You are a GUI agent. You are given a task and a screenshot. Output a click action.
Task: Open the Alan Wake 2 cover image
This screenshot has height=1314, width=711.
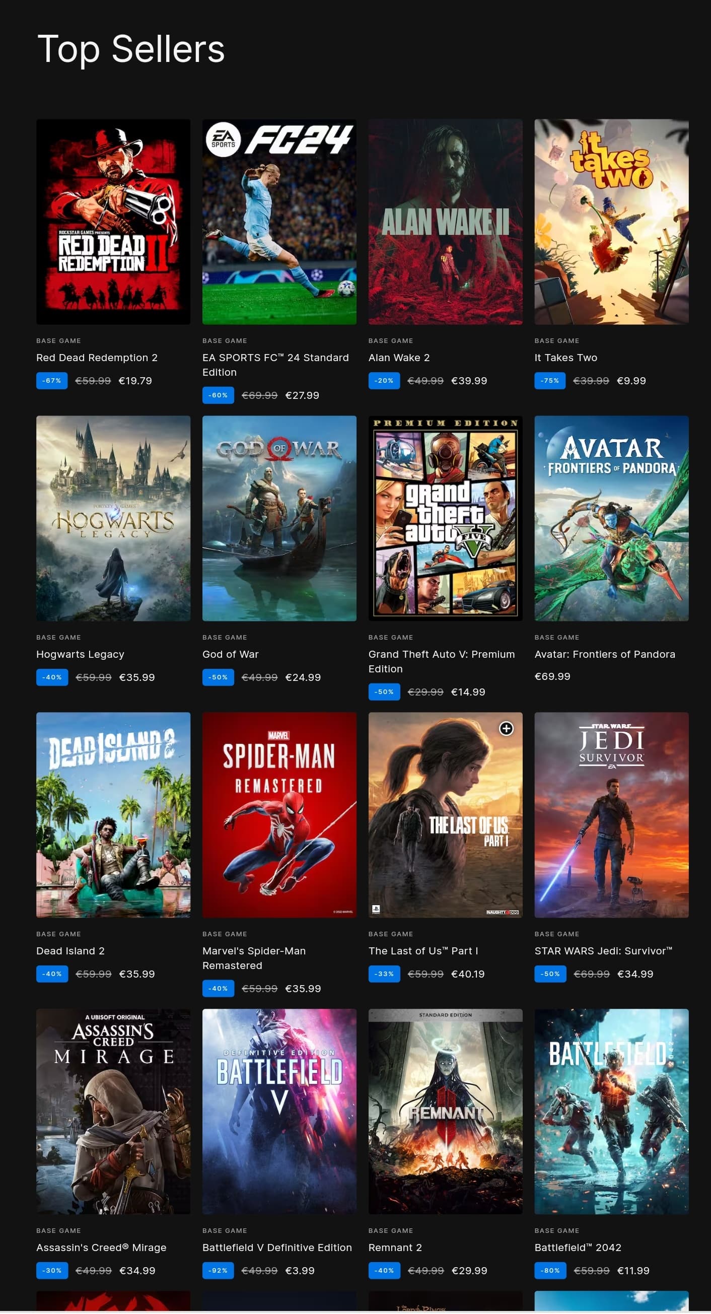[445, 222]
